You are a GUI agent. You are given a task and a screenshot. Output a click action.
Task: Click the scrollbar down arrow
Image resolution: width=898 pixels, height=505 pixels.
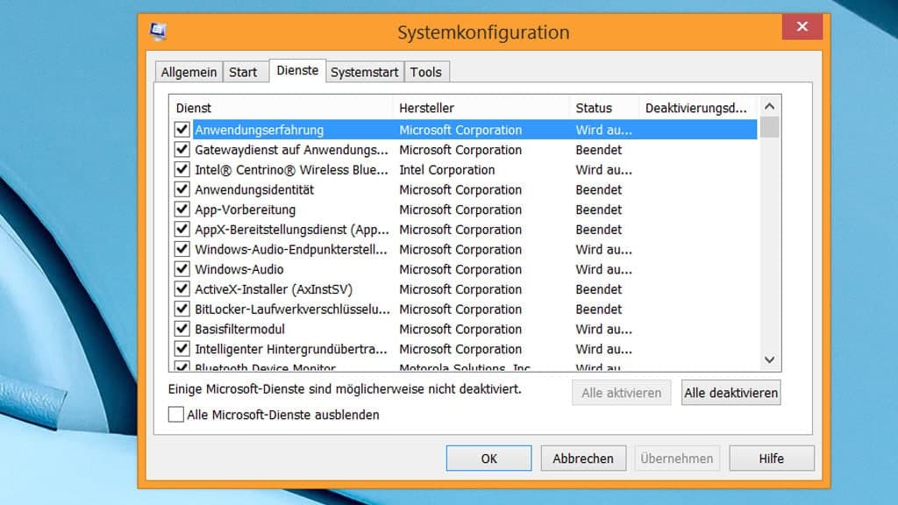(x=770, y=359)
